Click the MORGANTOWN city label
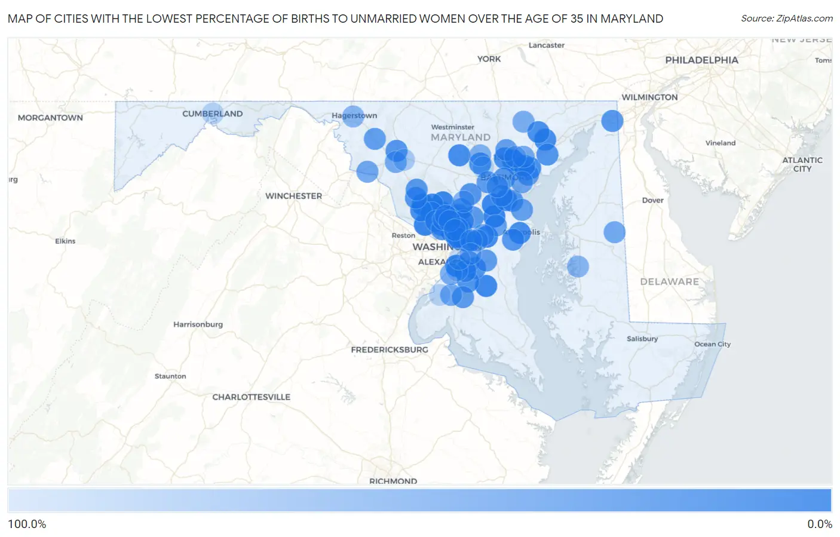 click(x=50, y=118)
